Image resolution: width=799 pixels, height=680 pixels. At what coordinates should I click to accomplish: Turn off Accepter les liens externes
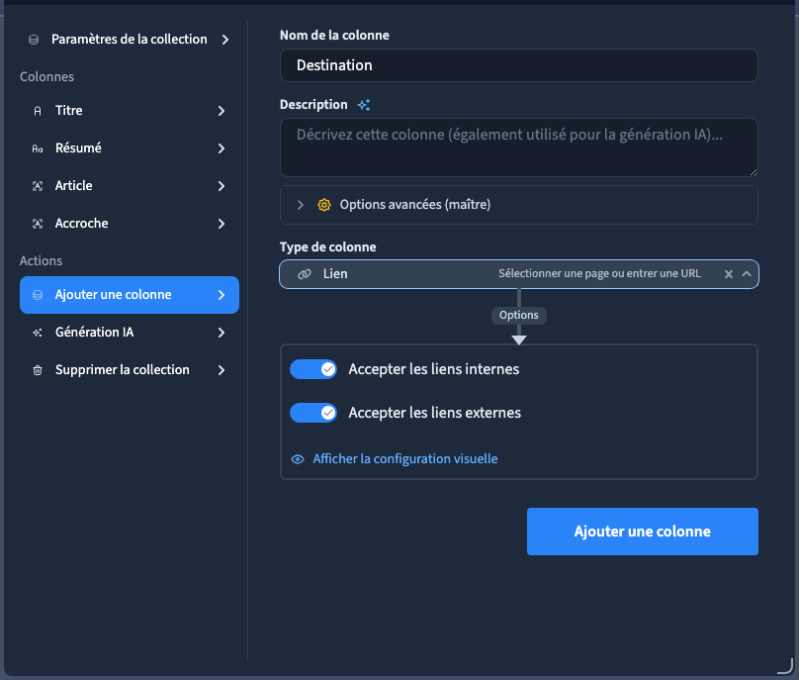[x=313, y=413]
